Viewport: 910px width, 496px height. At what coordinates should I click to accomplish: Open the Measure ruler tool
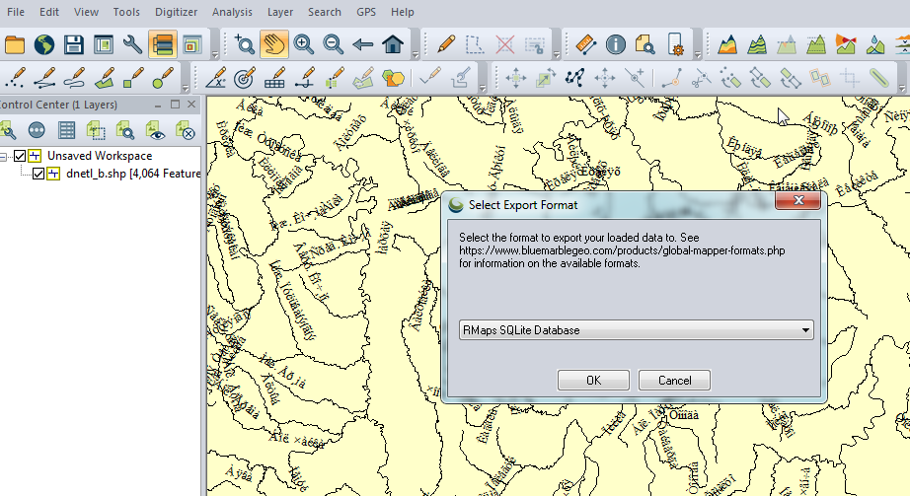(x=585, y=44)
